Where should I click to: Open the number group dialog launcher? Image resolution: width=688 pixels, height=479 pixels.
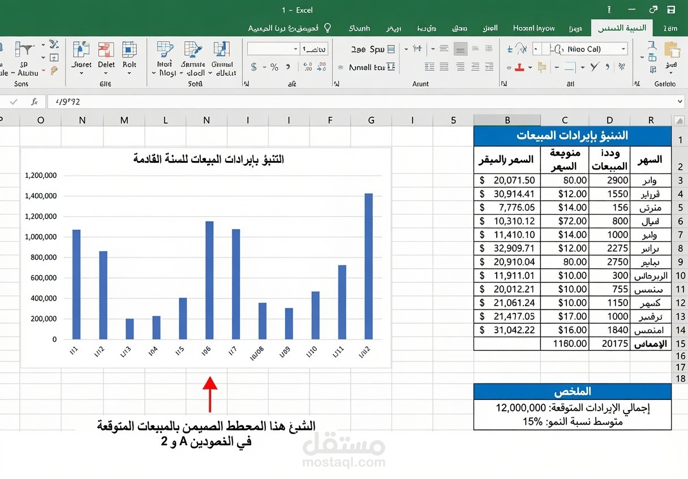(x=247, y=84)
